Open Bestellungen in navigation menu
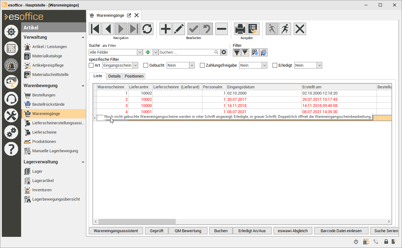The width and height of the screenshot is (402, 248). click(x=44, y=95)
